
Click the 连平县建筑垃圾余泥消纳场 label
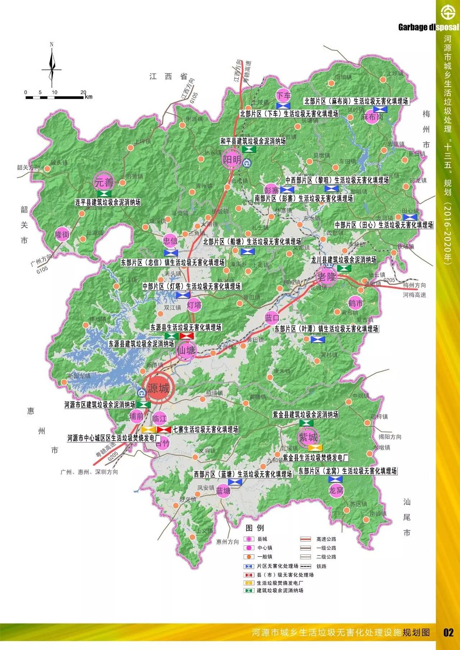coord(108,202)
